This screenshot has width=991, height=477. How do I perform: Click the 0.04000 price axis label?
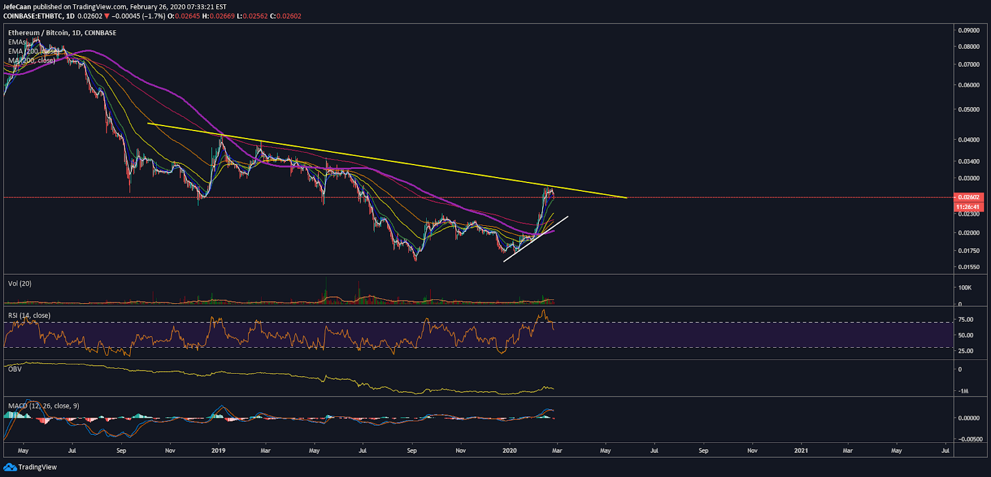click(969, 140)
